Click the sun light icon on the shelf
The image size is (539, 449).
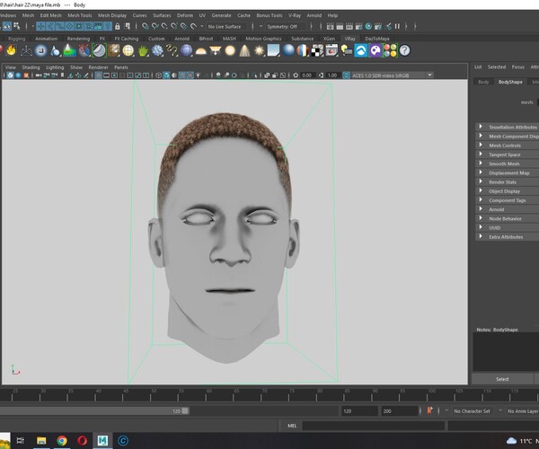pos(259,51)
